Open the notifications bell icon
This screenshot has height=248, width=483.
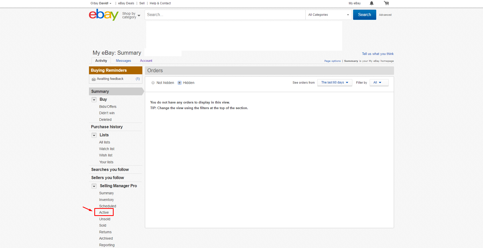pos(371,3)
